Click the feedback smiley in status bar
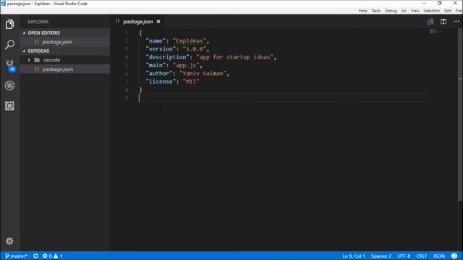Viewport: 463px width, 260px height. tap(454, 256)
